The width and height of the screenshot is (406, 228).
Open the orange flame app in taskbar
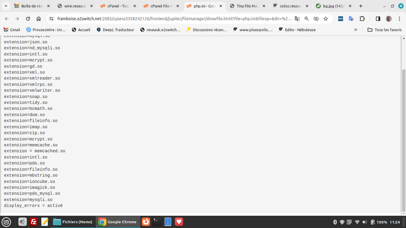click(146, 222)
